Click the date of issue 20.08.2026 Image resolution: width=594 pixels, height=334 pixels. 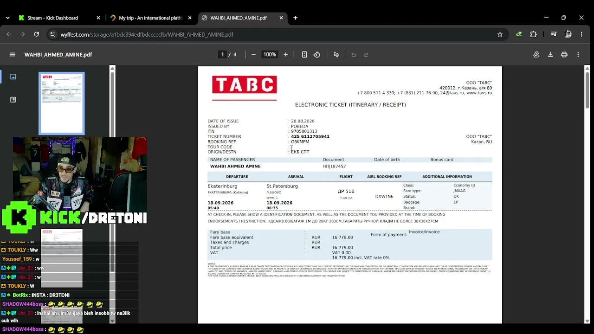[303, 121]
